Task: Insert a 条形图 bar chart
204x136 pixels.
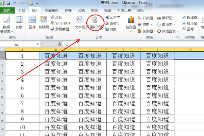Action: point(146,31)
